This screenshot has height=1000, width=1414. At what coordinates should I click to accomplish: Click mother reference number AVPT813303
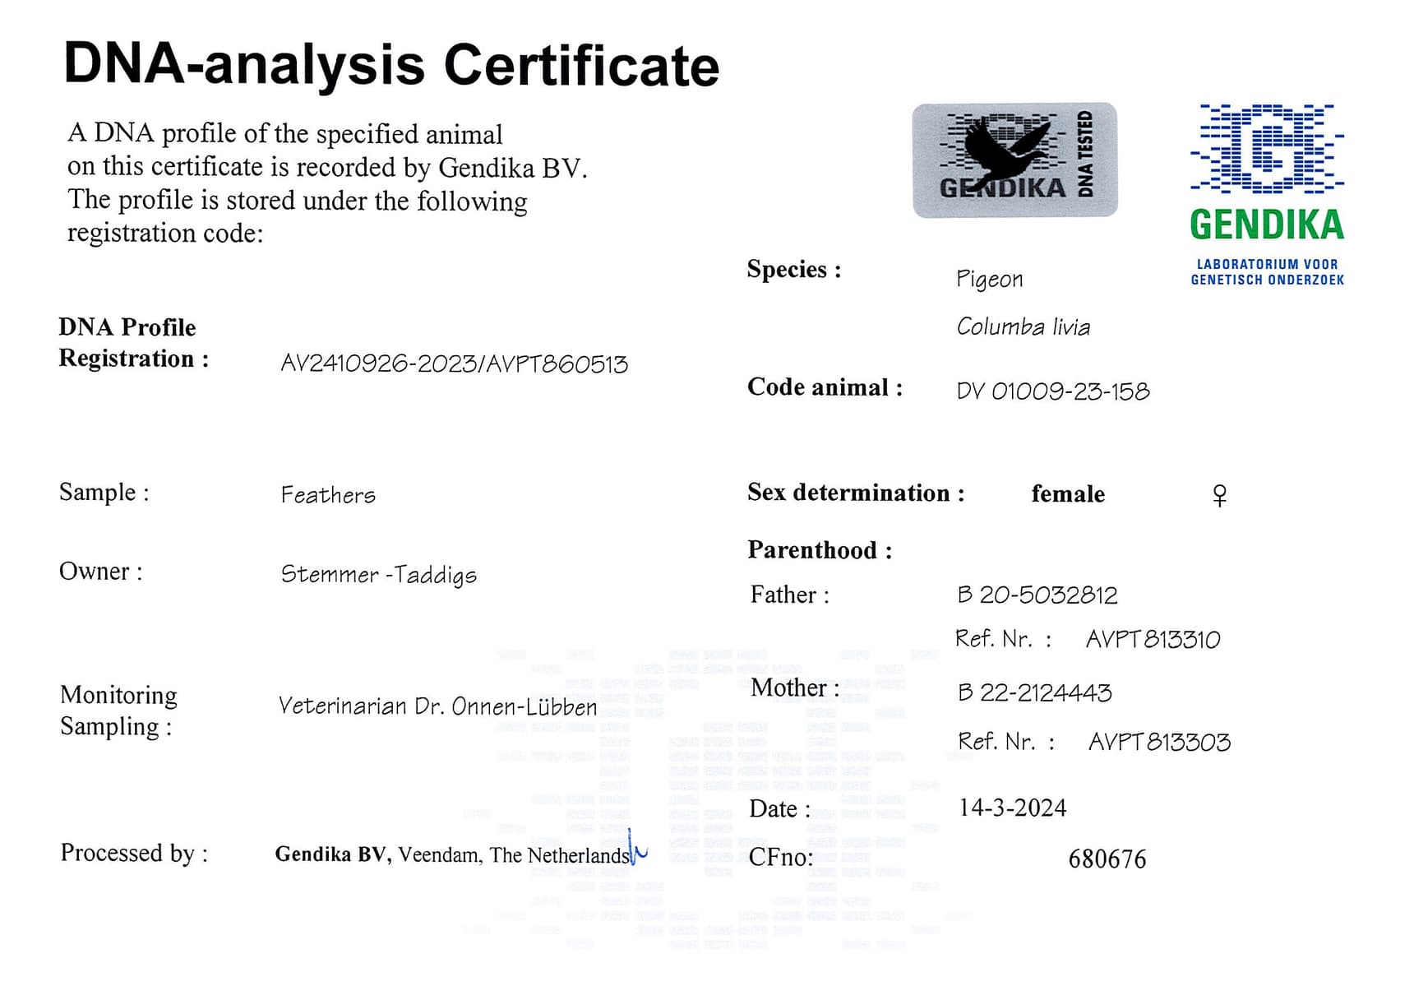pyautogui.click(x=1159, y=742)
